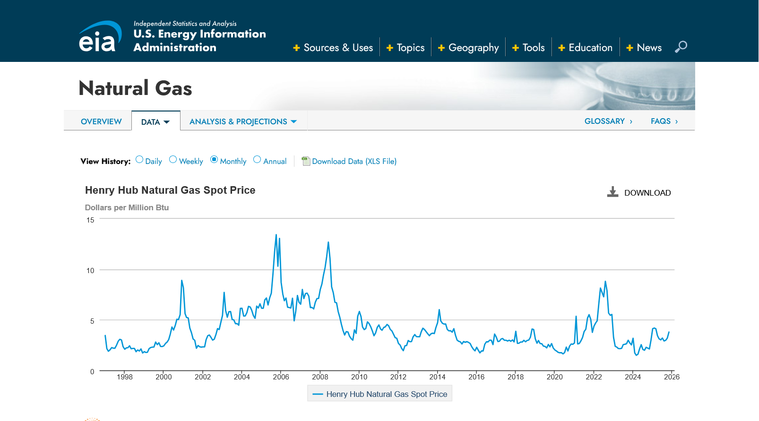Toggle the Henry Hub series legend swatch

click(x=318, y=394)
